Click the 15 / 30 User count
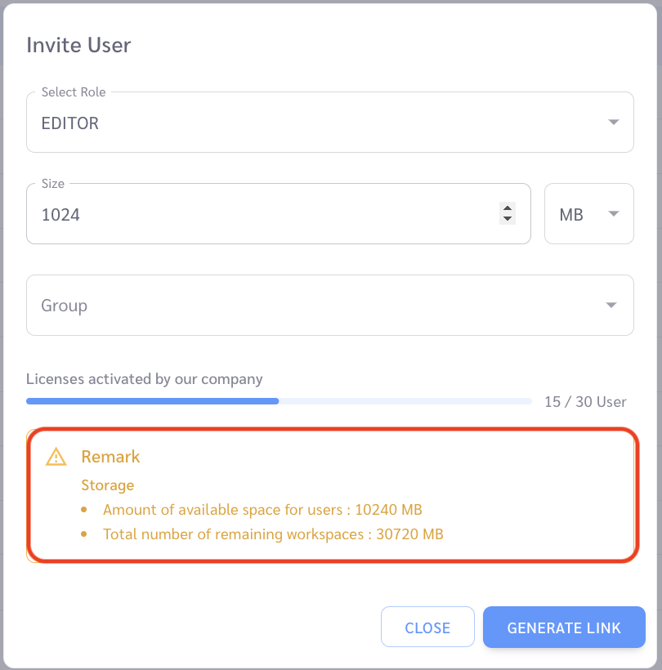 (585, 402)
